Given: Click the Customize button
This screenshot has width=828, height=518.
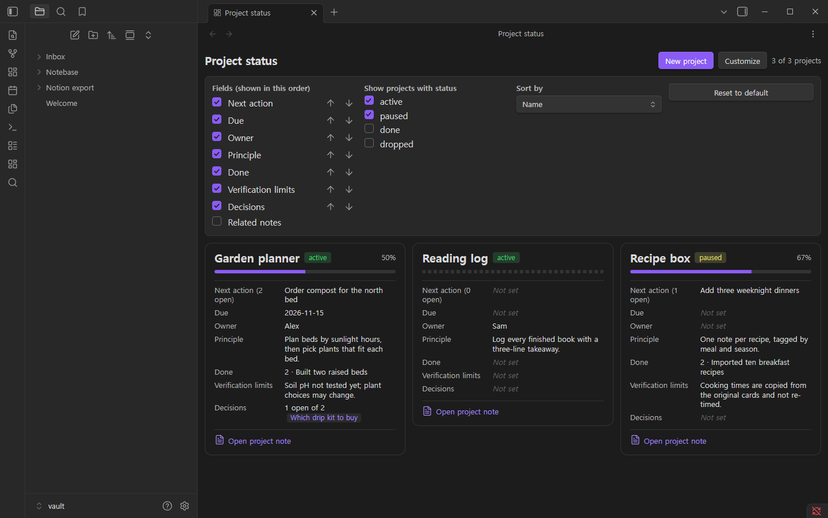Looking at the screenshot, I should click(x=742, y=60).
